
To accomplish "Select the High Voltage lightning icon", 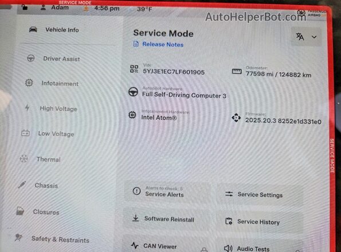I will 27,107.
